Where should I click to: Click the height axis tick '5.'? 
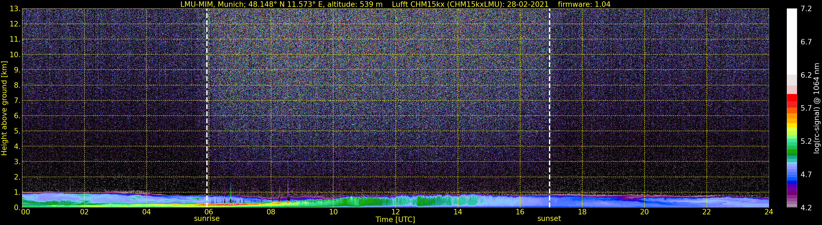pos(17,131)
